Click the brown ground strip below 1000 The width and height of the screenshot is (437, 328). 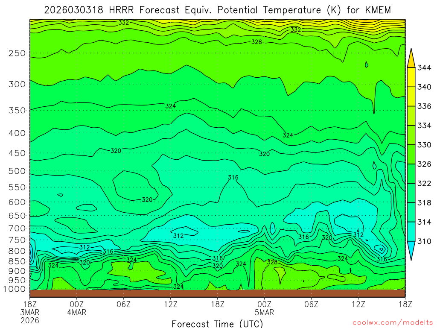(x=217, y=293)
